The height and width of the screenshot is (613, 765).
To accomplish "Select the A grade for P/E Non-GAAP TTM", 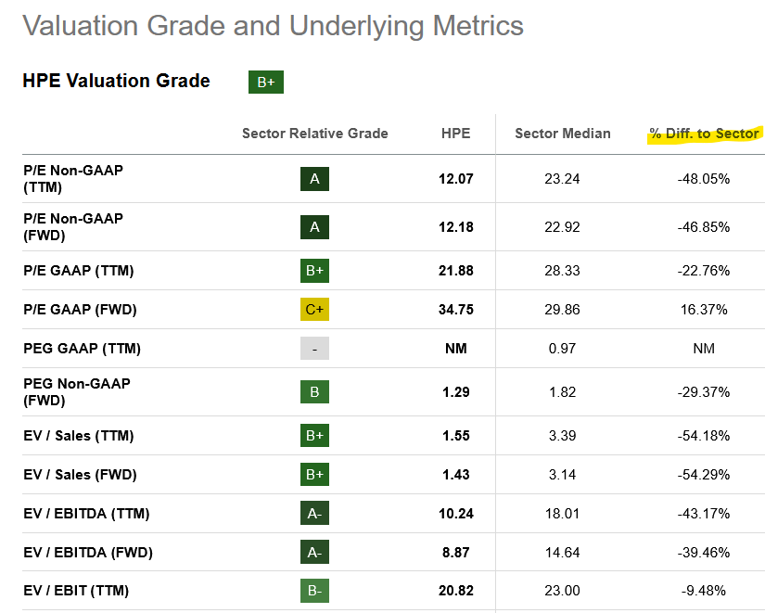I will pyautogui.click(x=314, y=179).
